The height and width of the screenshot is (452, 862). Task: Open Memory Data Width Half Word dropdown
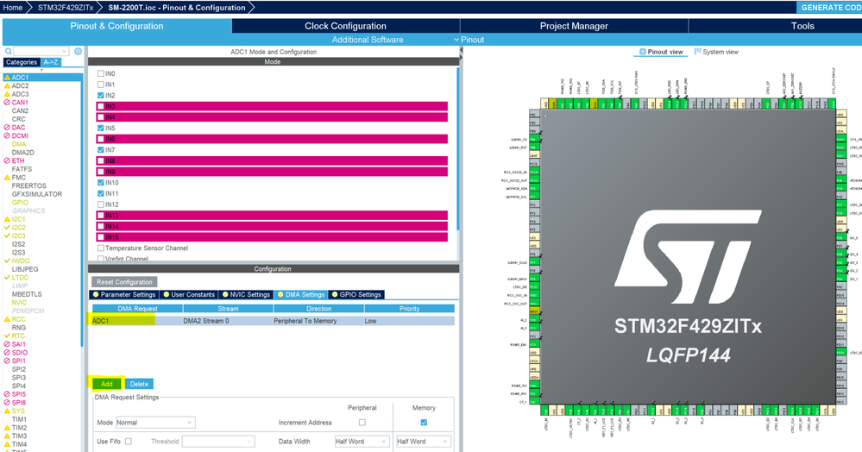[x=423, y=441]
